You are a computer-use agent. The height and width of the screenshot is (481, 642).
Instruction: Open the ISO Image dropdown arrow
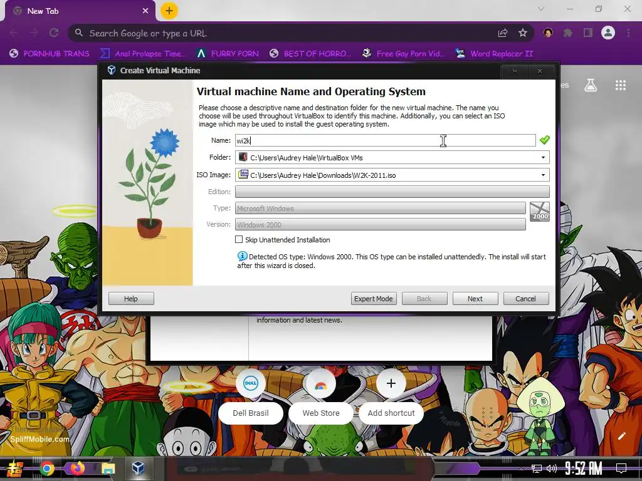tap(543, 175)
